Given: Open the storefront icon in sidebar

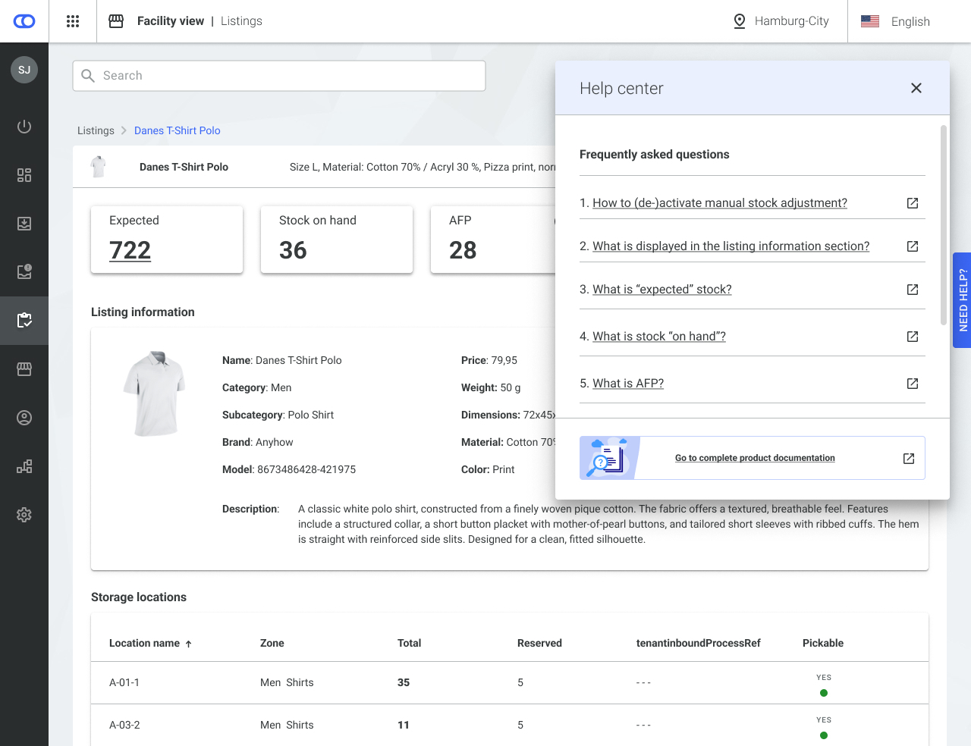Looking at the screenshot, I should pos(24,369).
